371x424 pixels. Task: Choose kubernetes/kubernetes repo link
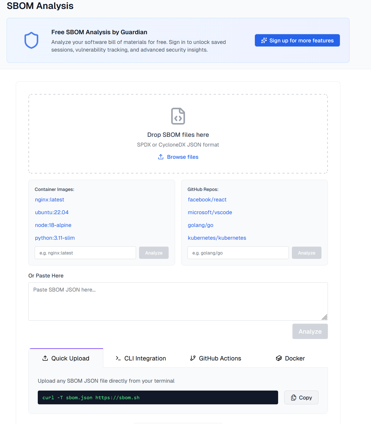(217, 238)
